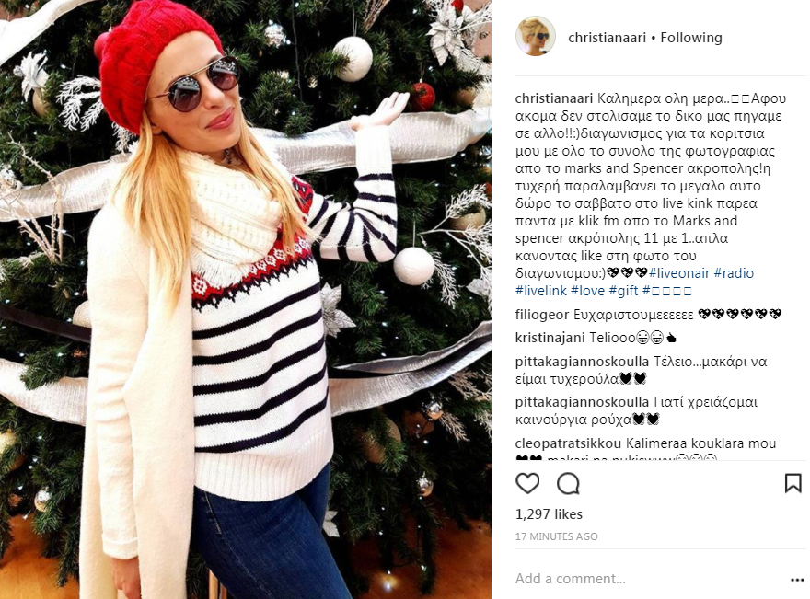Toggle the Following button
Image resolution: width=810 pixels, height=599 pixels.
[691, 38]
